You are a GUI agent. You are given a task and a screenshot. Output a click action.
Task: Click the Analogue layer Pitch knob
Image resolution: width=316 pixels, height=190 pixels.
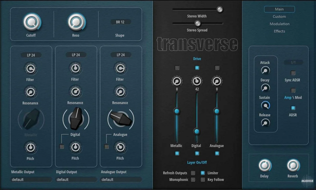[x=120, y=147]
